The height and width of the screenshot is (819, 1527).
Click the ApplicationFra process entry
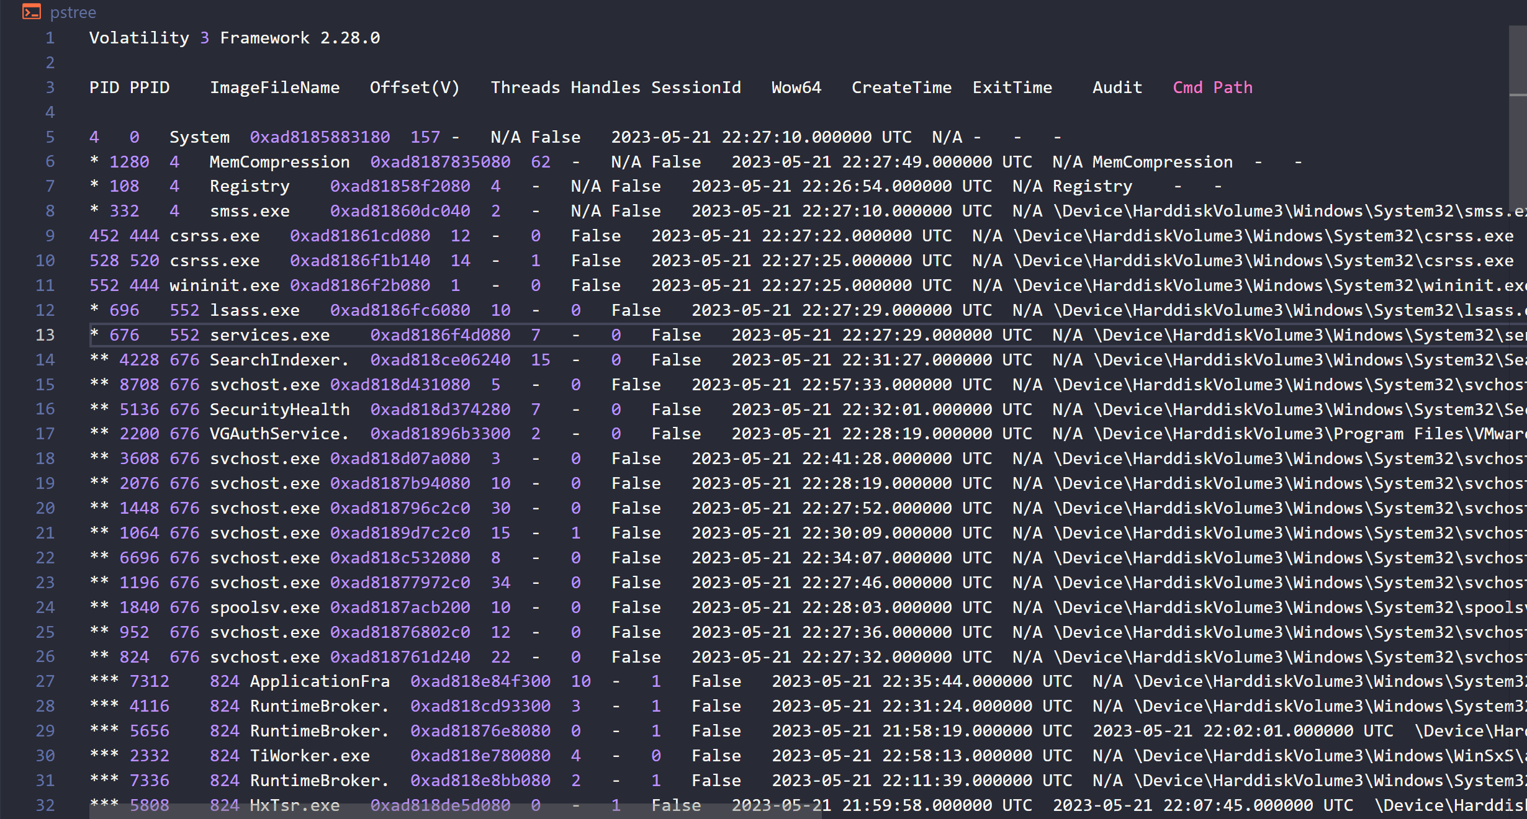(x=320, y=681)
